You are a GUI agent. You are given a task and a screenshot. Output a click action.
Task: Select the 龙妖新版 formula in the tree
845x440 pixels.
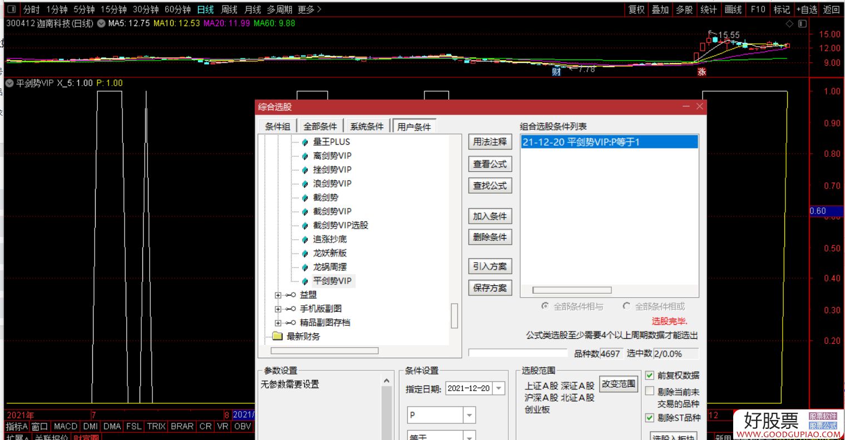329,253
